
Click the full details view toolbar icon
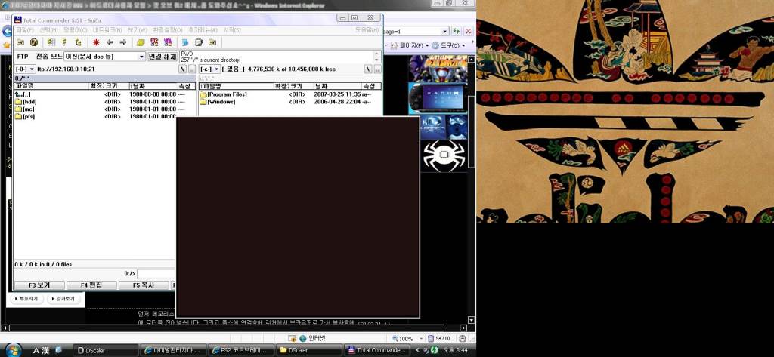[64, 42]
